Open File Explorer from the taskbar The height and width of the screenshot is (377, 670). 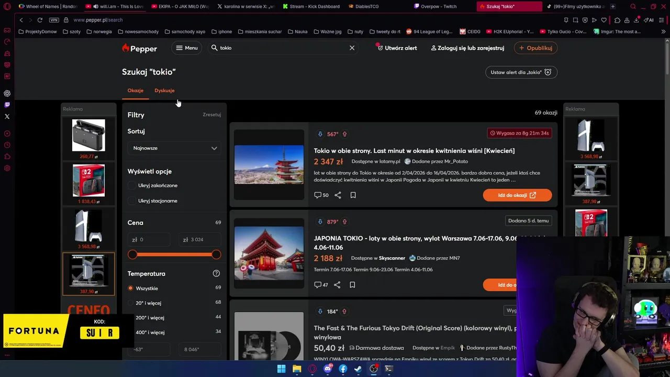point(297,369)
